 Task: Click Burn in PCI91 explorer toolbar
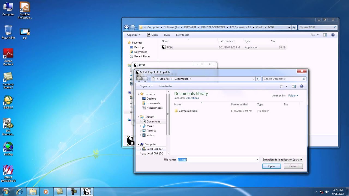[x=167, y=35]
